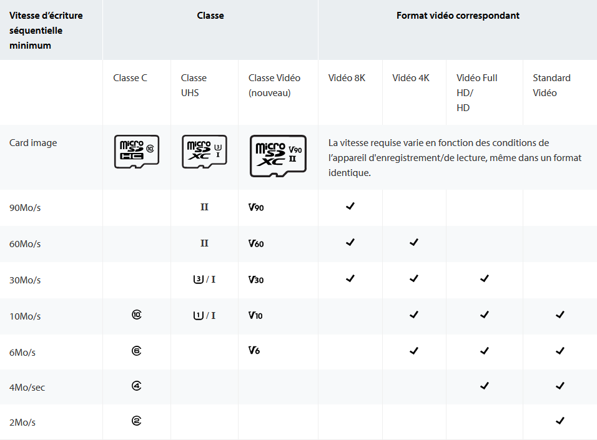The width and height of the screenshot is (597, 440).
Task: Click the "Vidéo Full HD/HD" column label
Action: (x=477, y=92)
